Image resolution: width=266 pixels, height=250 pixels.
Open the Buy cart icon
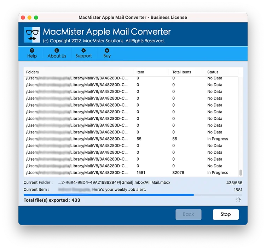pyautogui.click(x=107, y=50)
